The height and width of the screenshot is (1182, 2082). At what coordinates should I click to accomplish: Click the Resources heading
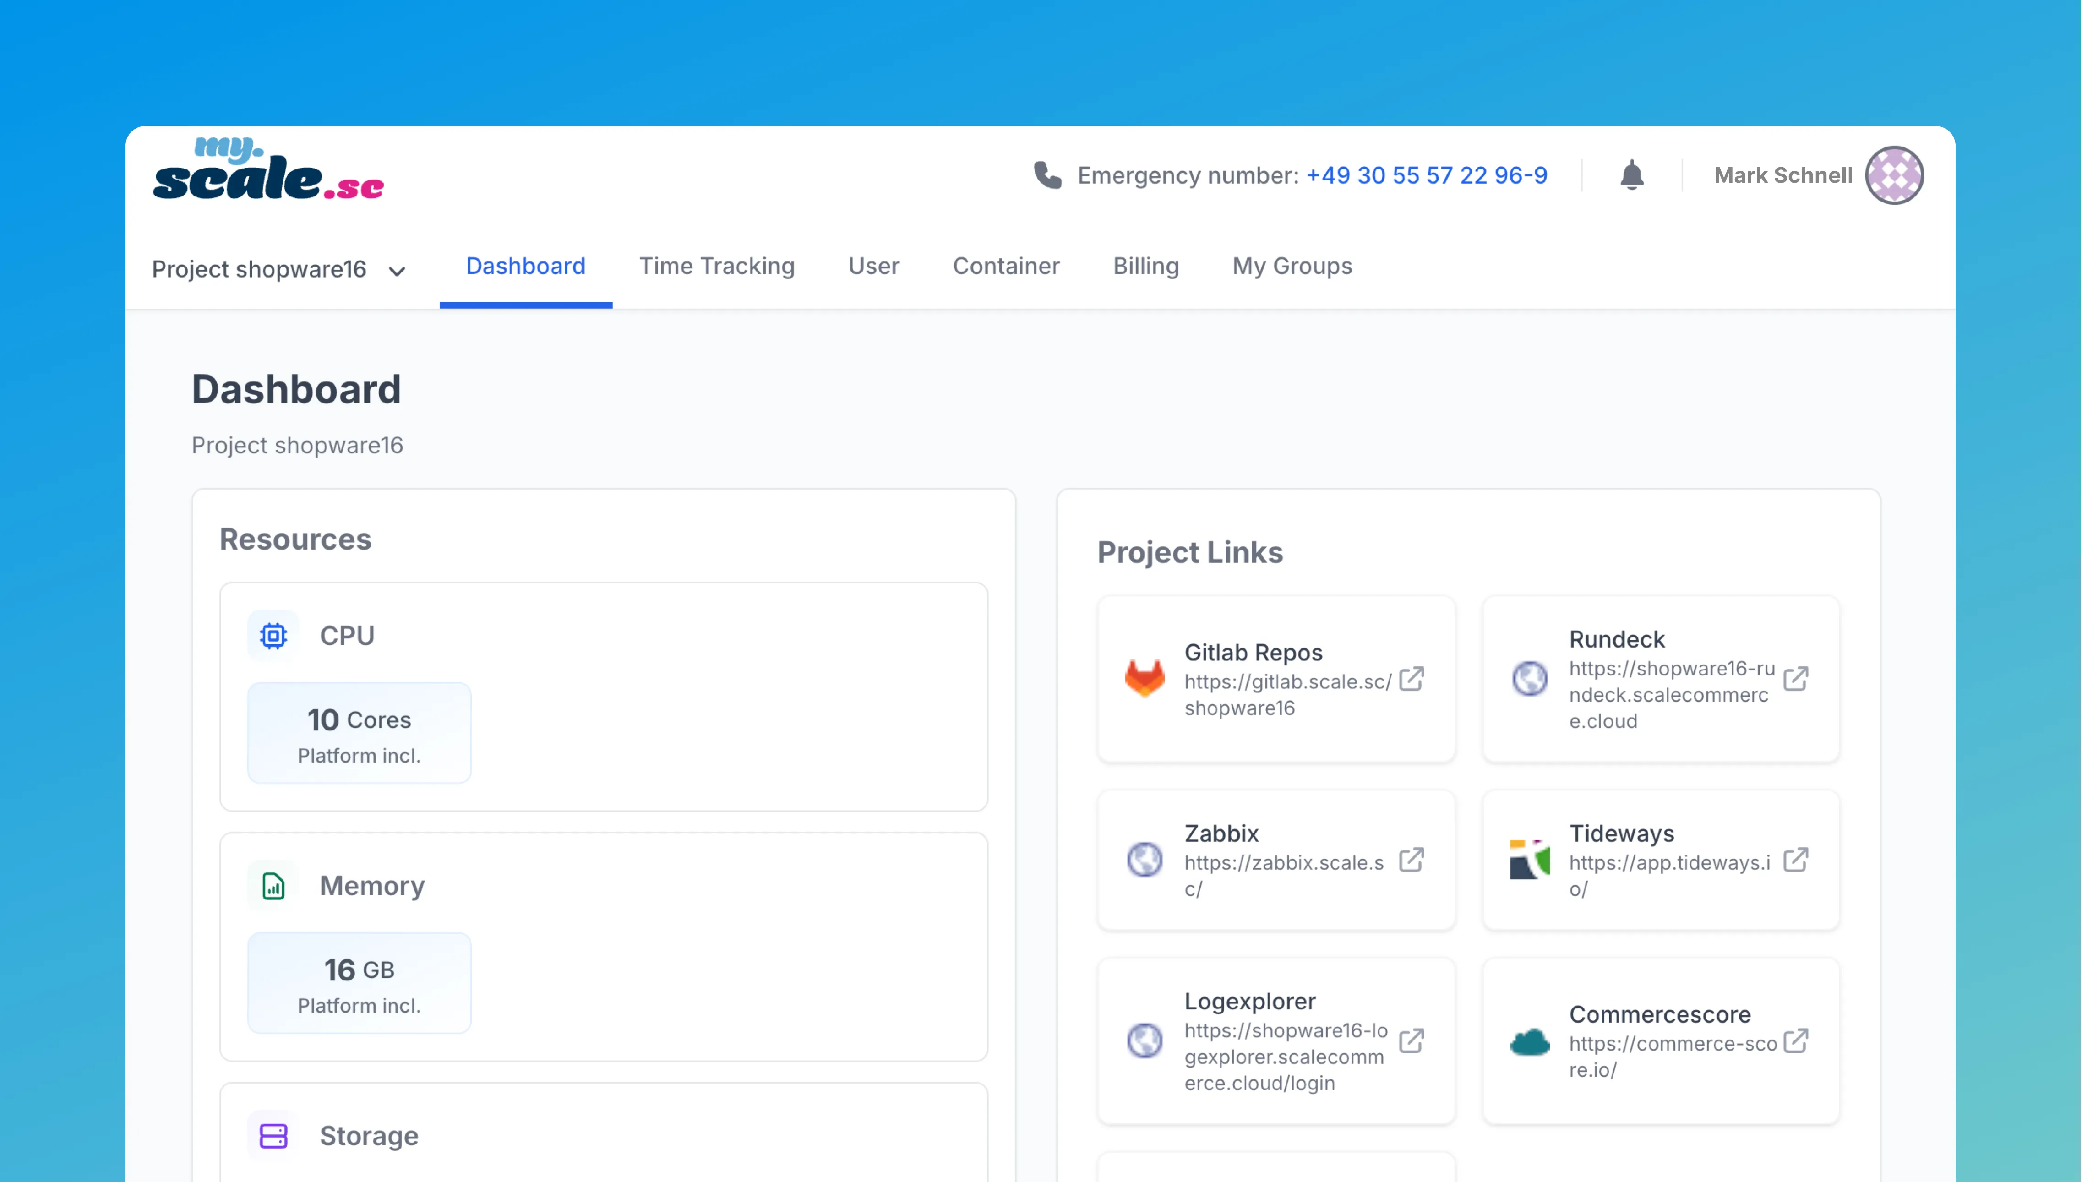click(294, 540)
